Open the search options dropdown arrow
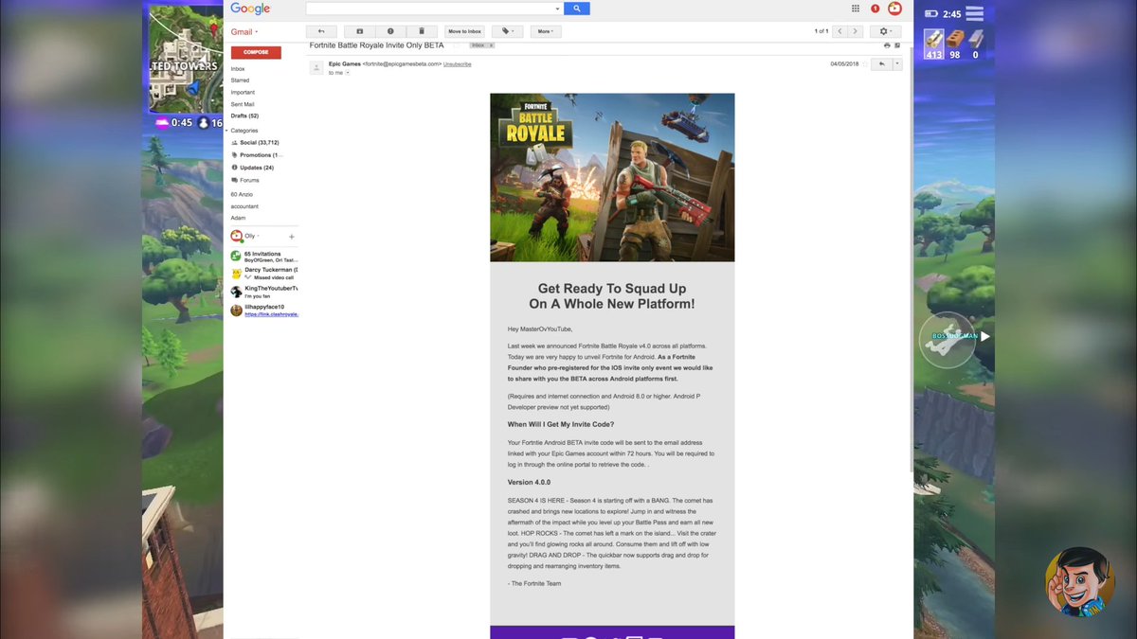1137x639 pixels. 557,9
